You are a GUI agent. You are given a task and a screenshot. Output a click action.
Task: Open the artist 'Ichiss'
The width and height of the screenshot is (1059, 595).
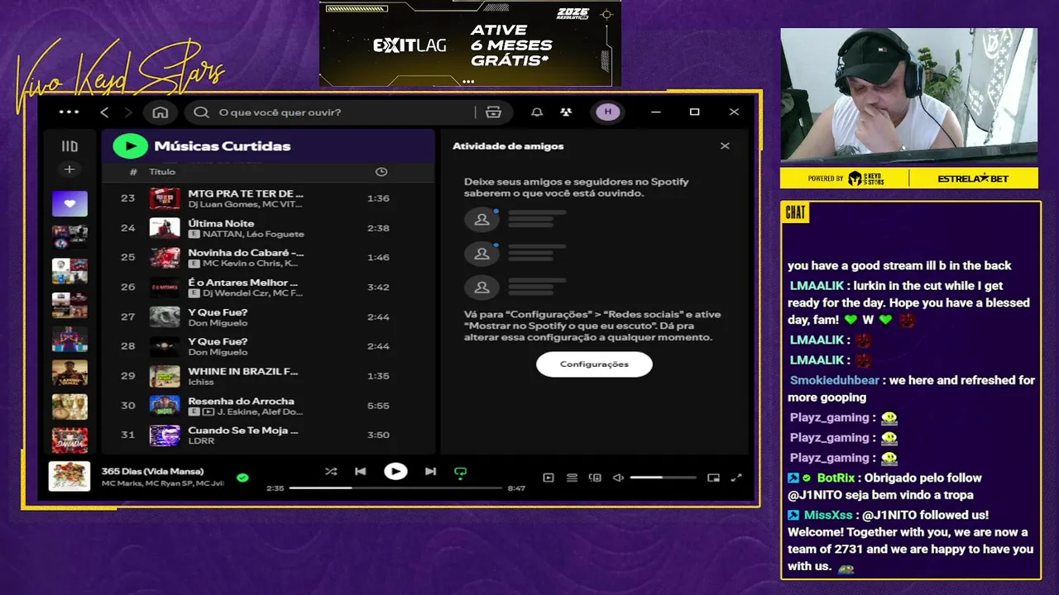tap(201, 382)
